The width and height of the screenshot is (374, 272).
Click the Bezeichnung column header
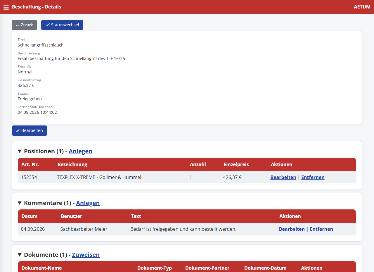[72, 164]
